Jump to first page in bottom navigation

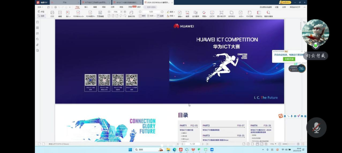click(178, 144)
